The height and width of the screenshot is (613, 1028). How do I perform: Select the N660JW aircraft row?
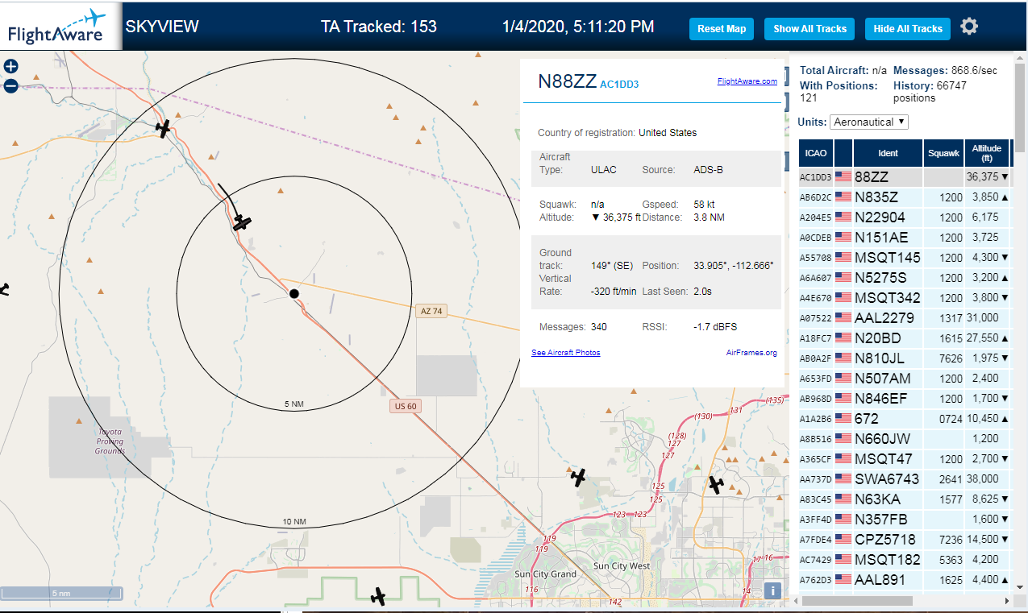(905, 438)
